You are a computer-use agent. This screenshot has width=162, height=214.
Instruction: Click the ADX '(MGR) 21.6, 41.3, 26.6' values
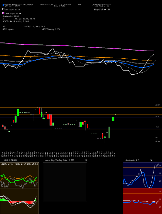pos(34,27)
